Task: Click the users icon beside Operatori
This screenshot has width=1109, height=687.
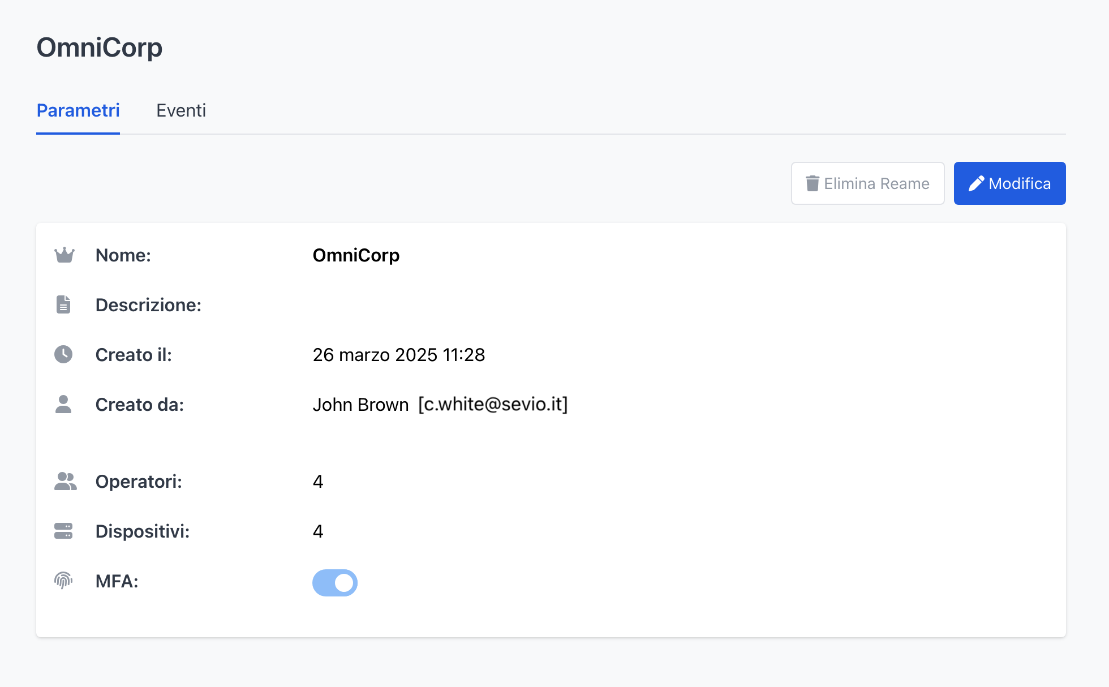Action: pos(65,481)
